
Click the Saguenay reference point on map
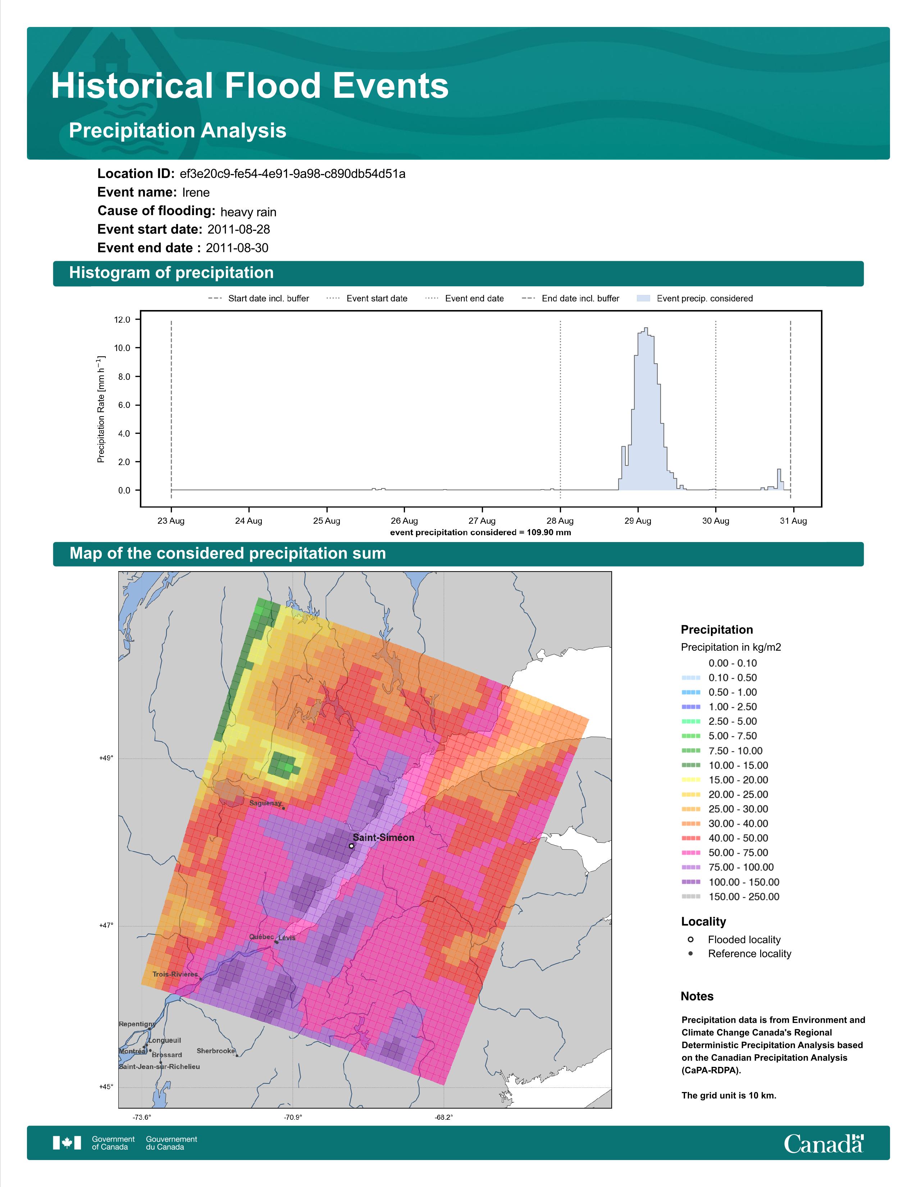coord(284,808)
